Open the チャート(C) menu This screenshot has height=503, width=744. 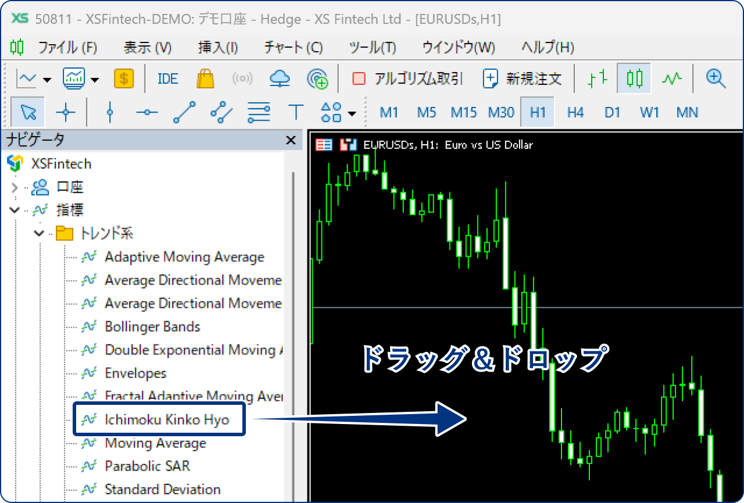point(293,48)
